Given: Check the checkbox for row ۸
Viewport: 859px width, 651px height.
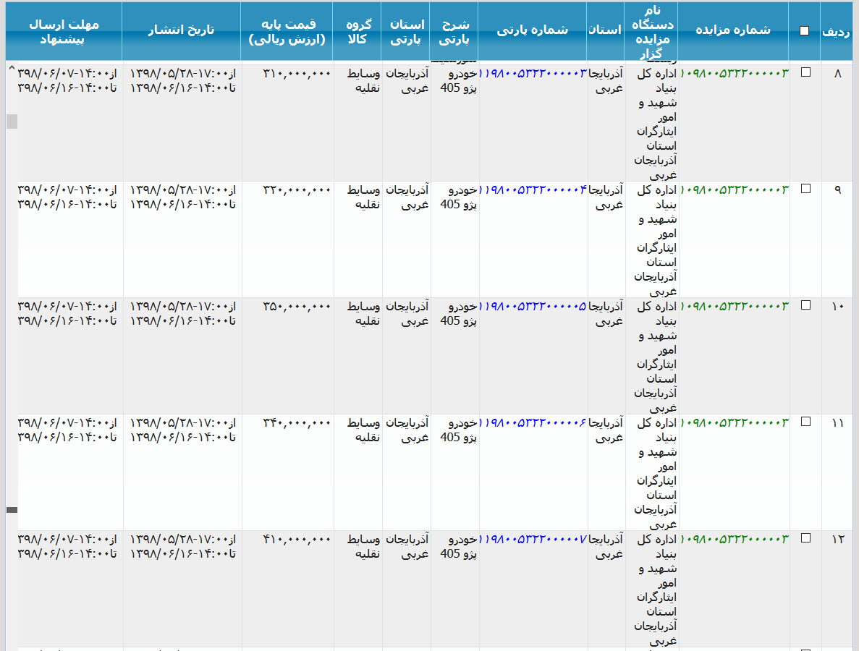Looking at the screenshot, I should 805,72.
